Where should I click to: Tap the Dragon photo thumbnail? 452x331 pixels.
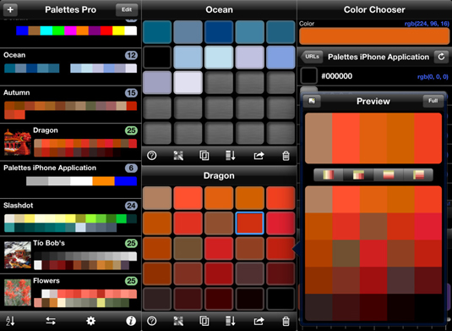[x=18, y=142]
